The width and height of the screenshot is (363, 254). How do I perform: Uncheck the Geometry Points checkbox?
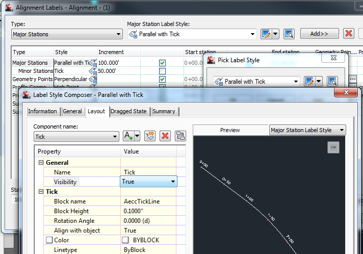point(162,79)
